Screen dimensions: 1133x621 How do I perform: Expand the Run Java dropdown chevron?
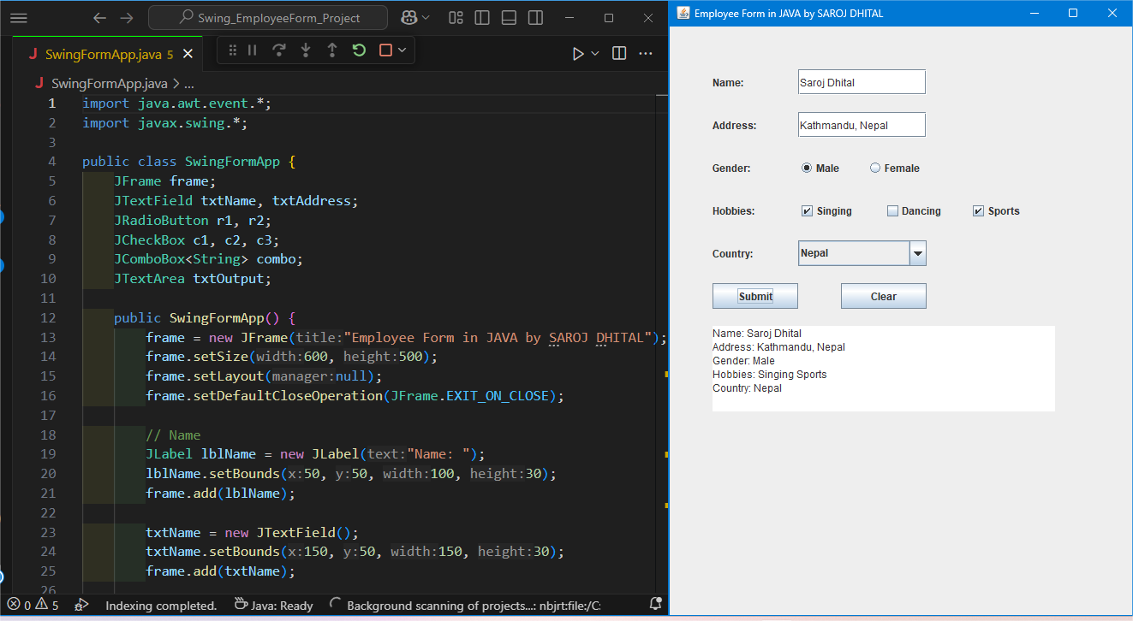pos(595,53)
